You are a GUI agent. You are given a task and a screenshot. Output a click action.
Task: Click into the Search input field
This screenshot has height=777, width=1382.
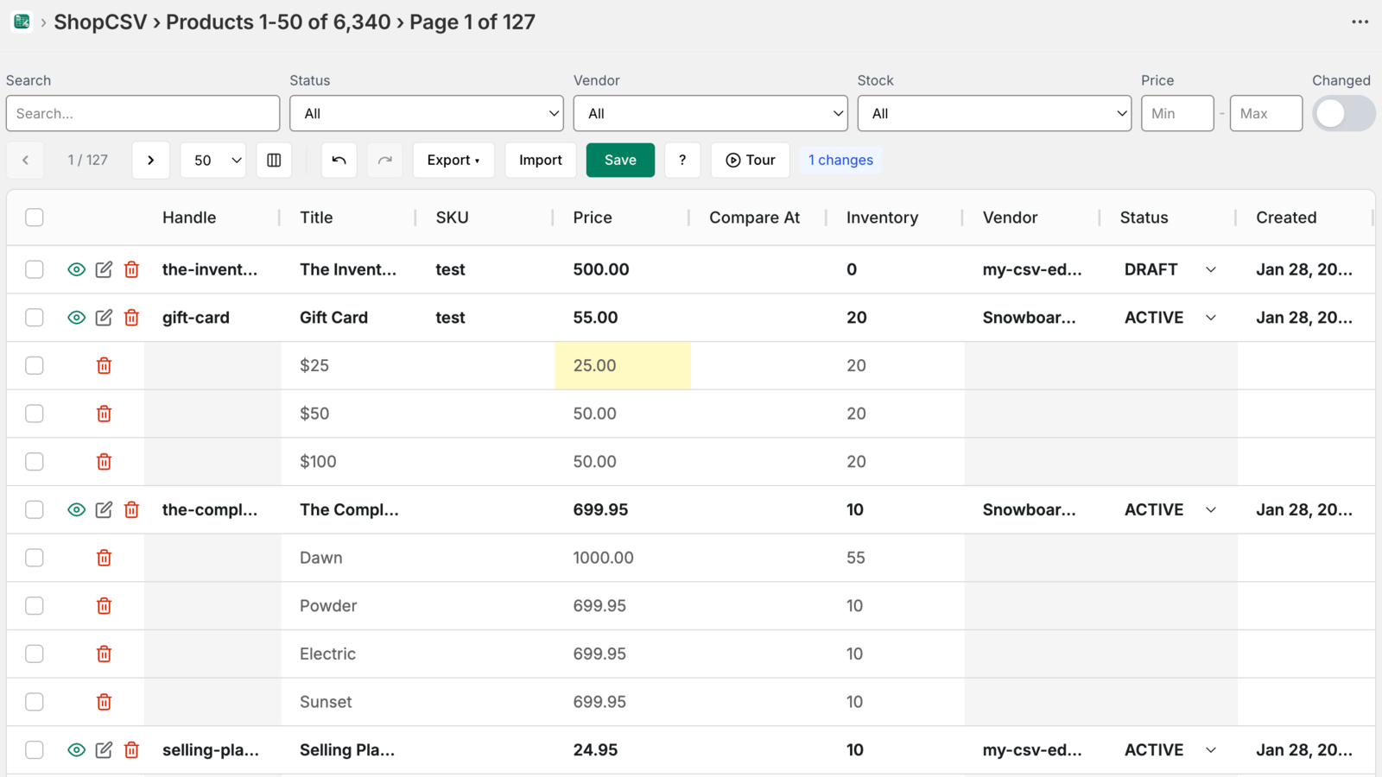143,114
